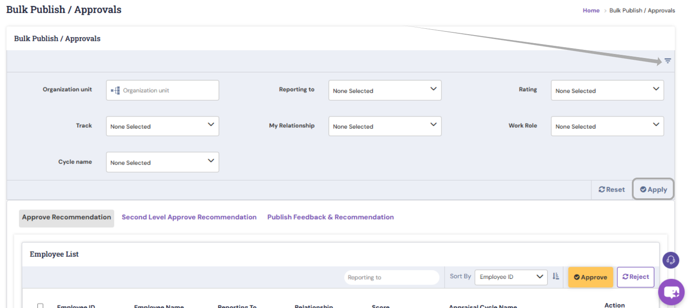Click the Apply filters button

click(x=653, y=190)
